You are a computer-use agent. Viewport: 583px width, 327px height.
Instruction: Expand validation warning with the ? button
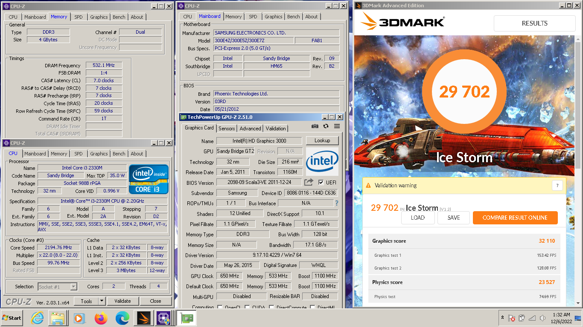[x=557, y=185]
